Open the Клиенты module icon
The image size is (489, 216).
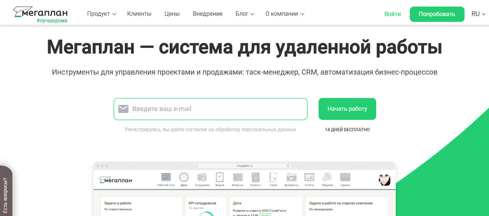pyautogui.click(x=256, y=178)
